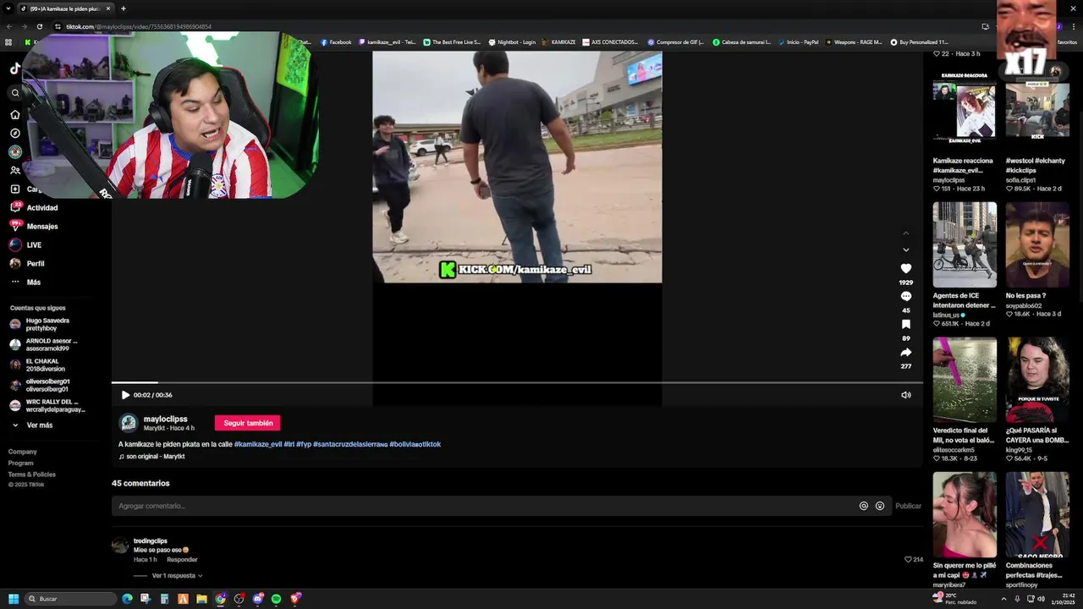Viewport: 1083px width, 609px height.
Task: Open the Inicio - PayPal bookmark
Action: pyautogui.click(x=798, y=42)
